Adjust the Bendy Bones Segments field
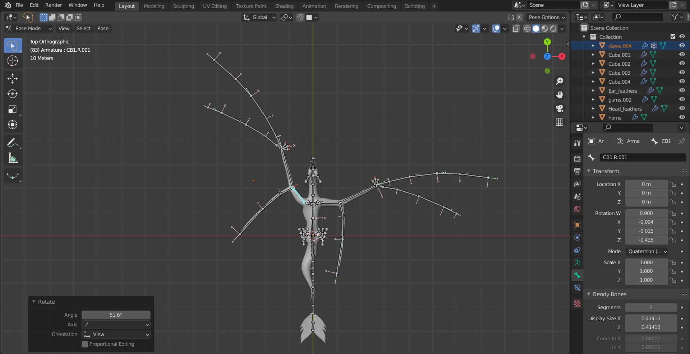Viewport: 690px width, 354px height. coord(651,307)
